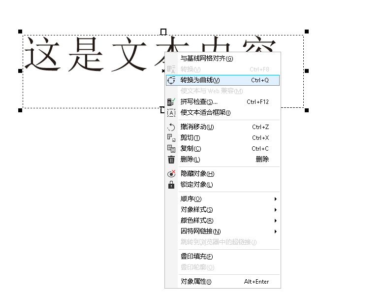Select 转换为曲线(V) menu entry
The width and height of the screenshot is (384, 295).
click(x=223, y=80)
